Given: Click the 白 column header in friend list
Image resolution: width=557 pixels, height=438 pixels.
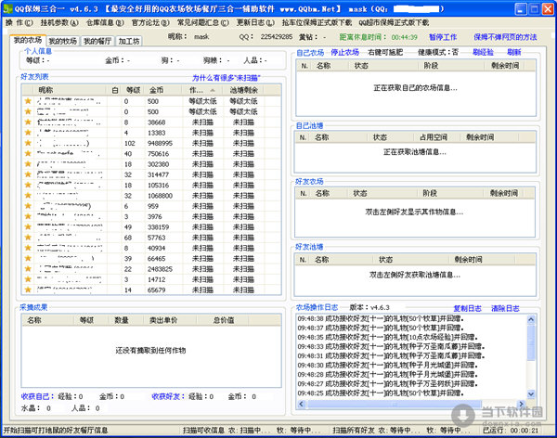Looking at the screenshot, I should tap(114, 90).
